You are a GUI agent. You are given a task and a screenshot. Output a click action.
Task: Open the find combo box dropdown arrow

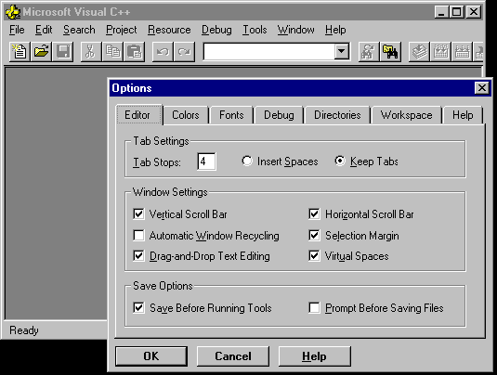click(341, 51)
